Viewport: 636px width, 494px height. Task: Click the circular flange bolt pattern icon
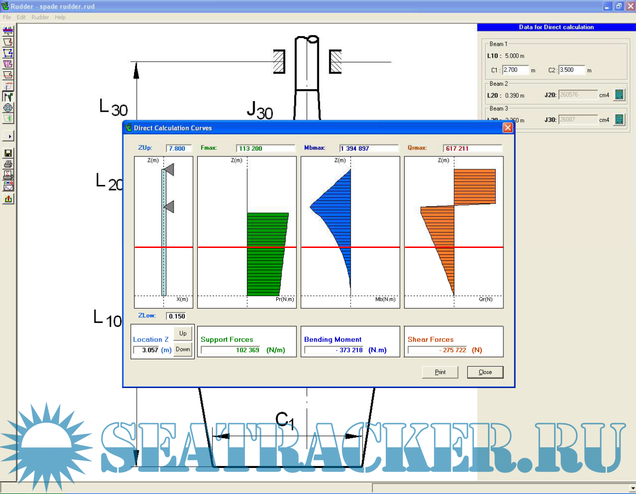pos(8,108)
